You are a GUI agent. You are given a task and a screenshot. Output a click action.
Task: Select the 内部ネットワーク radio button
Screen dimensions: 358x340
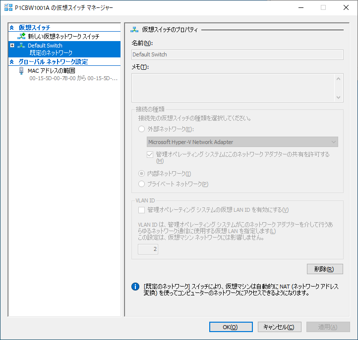(x=141, y=174)
